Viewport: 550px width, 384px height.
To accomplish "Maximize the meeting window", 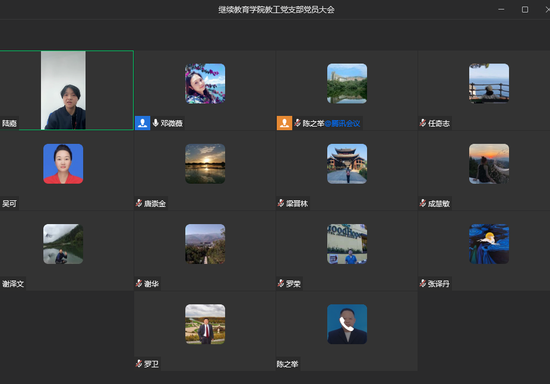I will (525, 10).
